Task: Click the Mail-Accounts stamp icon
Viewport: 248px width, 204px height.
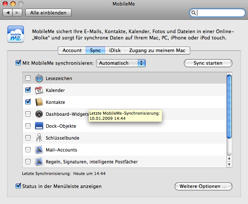Action: (39, 150)
